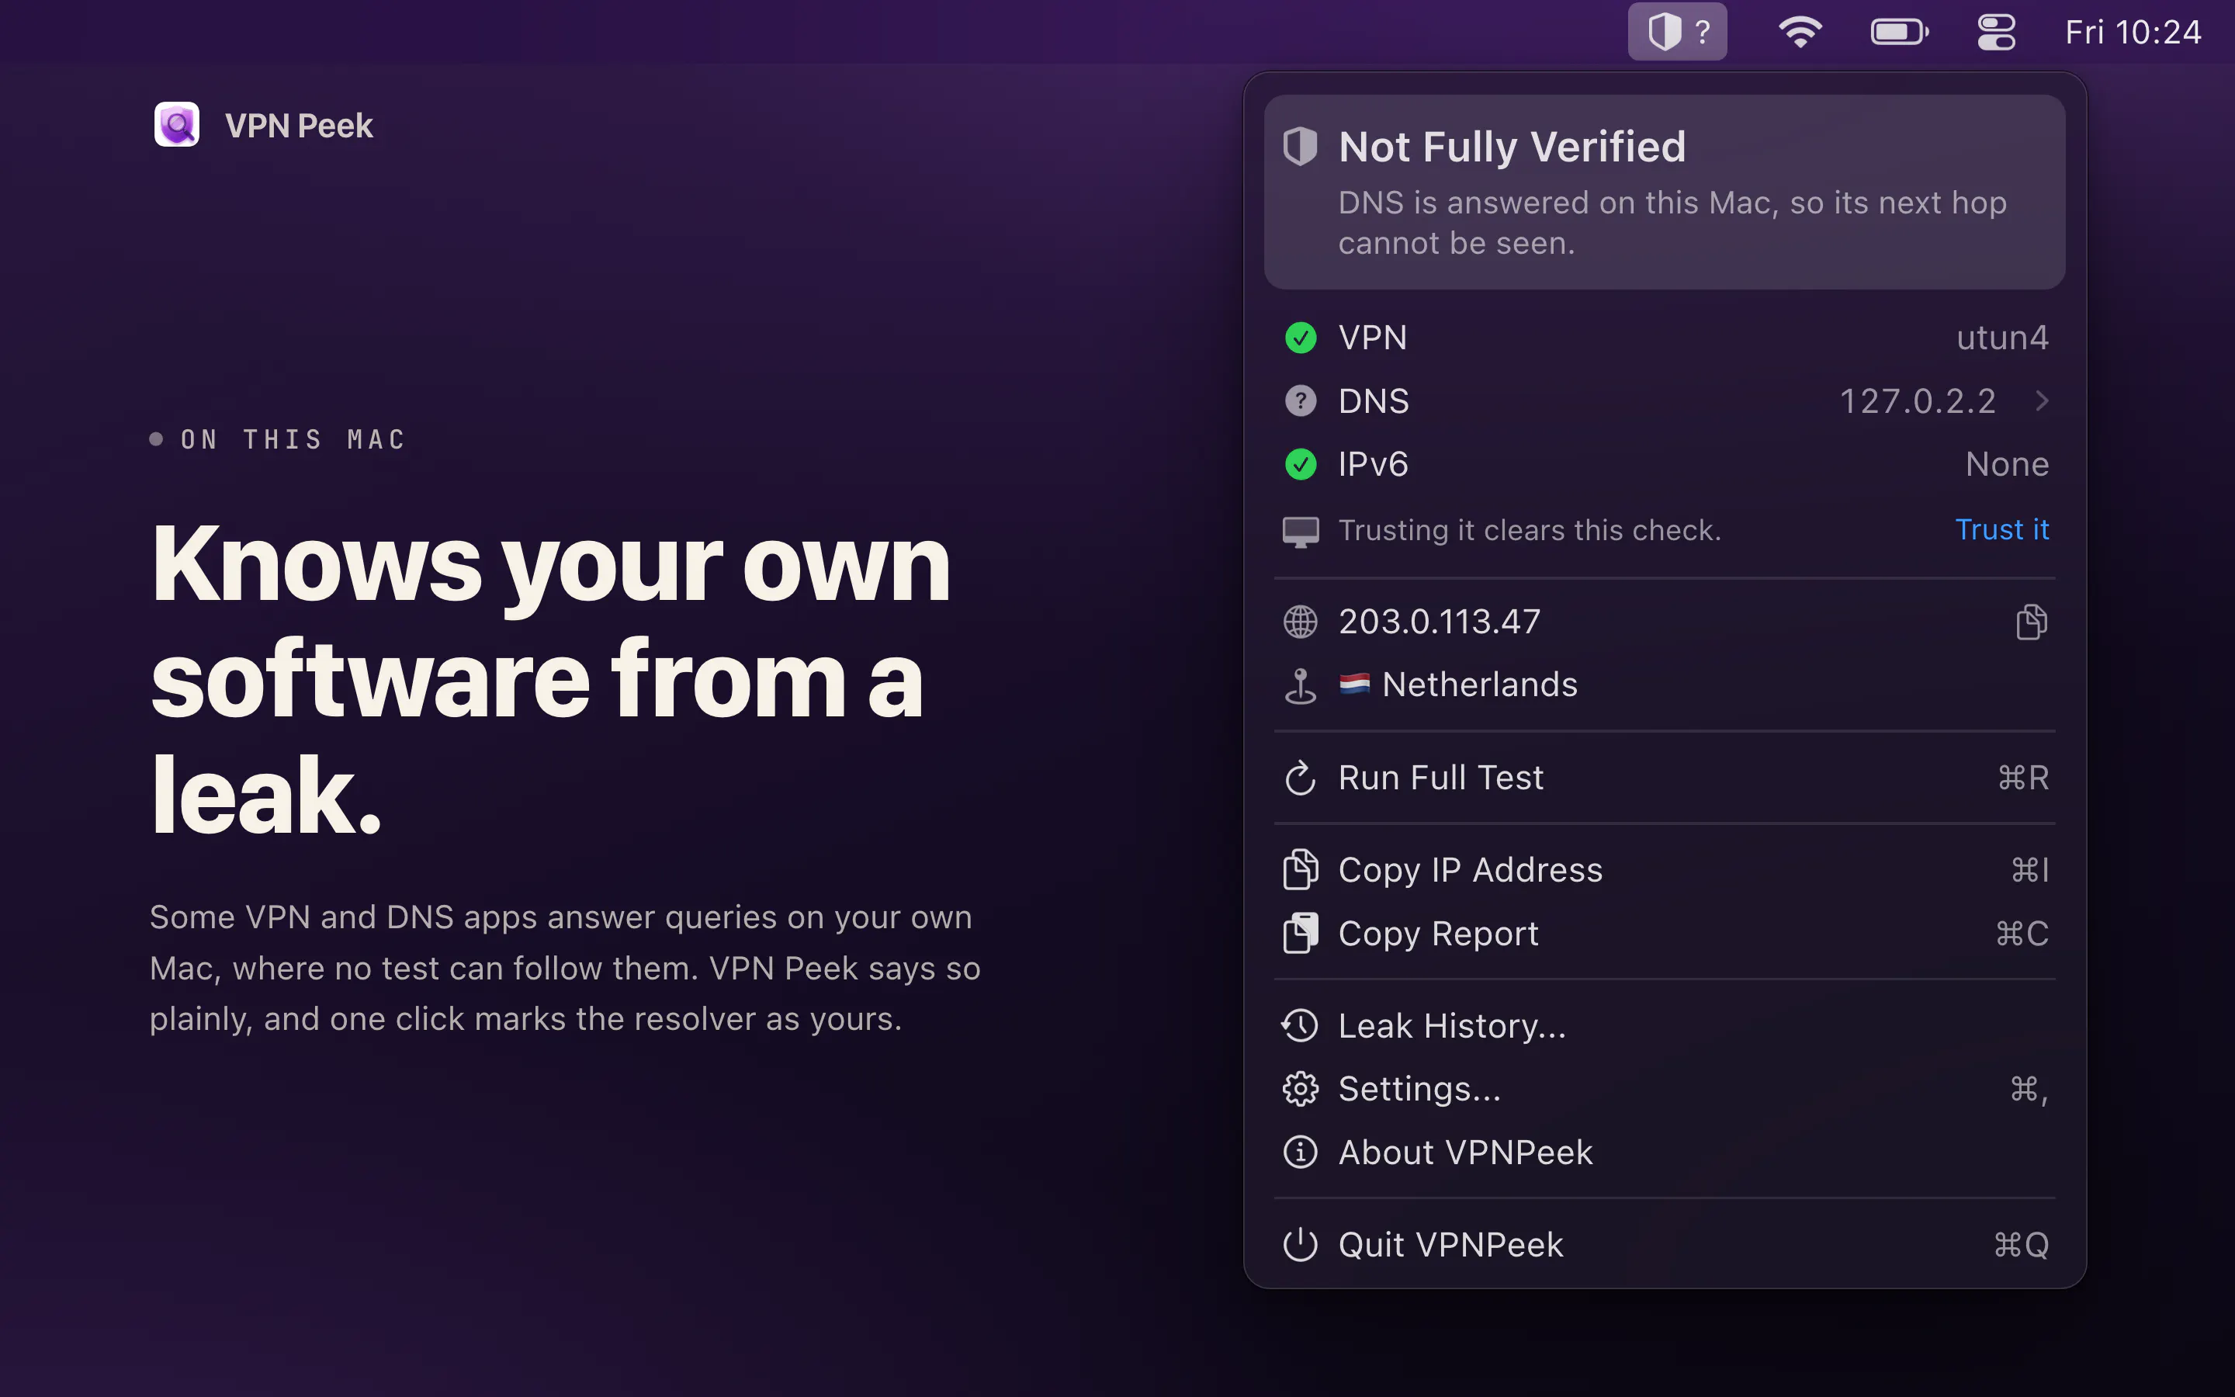Click the monitor icon beside trusting message
This screenshot has height=1397, width=2235.
coord(1301,532)
